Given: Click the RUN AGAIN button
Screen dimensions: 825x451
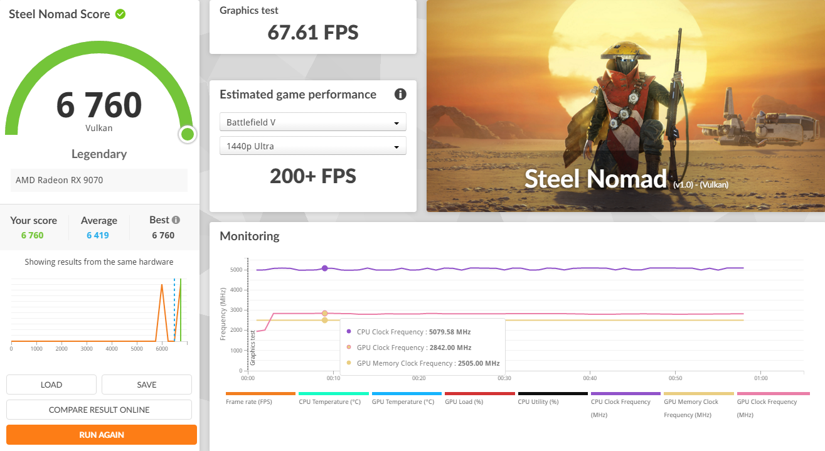Looking at the screenshot, I should coord(101,434).
